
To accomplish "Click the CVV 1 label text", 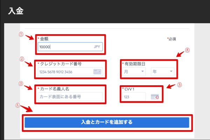I will coord(129,89).
